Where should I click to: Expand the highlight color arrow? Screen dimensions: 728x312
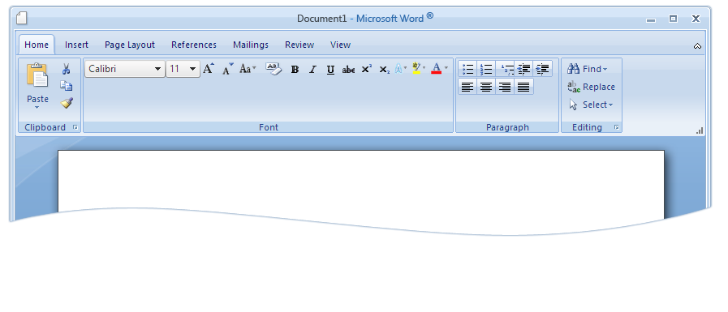click(x=424, y=68)
